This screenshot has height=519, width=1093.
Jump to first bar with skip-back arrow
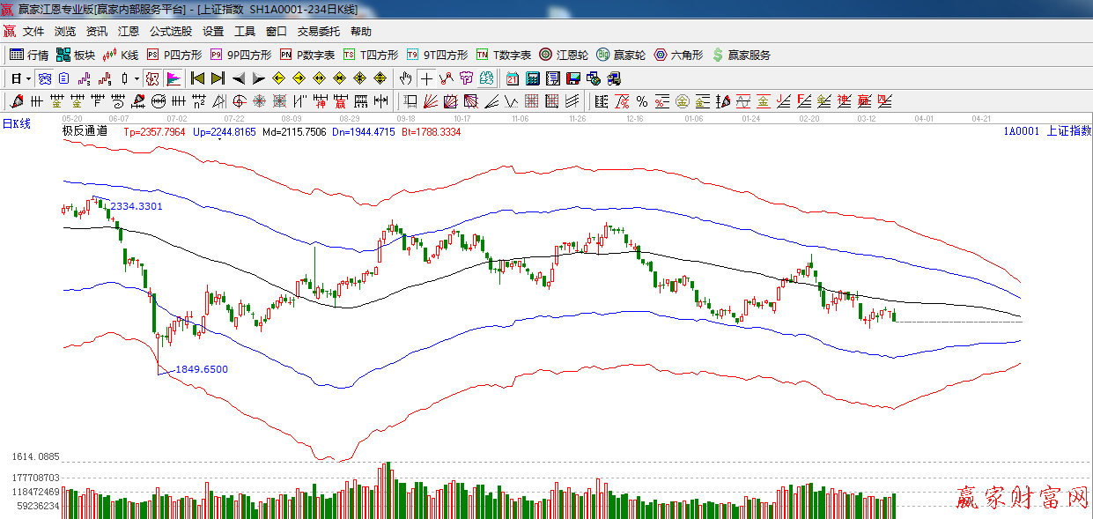point(198,78)
